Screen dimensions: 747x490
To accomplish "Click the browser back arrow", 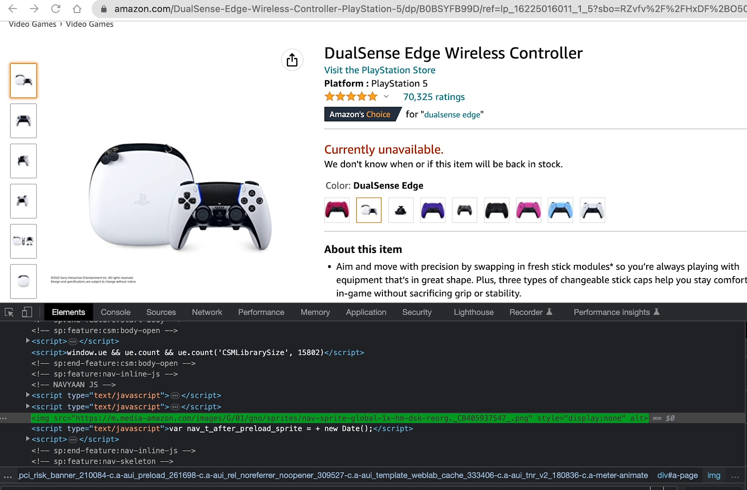I will pyautogui.click(x=13, y=8).
